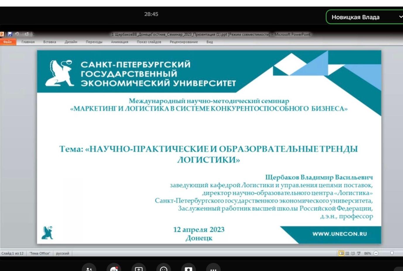This screenshot has width=403, height=271.
Task: Open the Customize Quick Access Toolbar arrow
Action: tap(34, 34)
